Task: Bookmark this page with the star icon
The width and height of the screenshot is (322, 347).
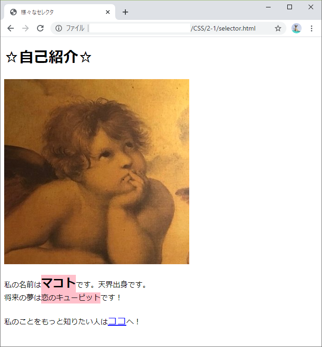Action: point(278,28)
